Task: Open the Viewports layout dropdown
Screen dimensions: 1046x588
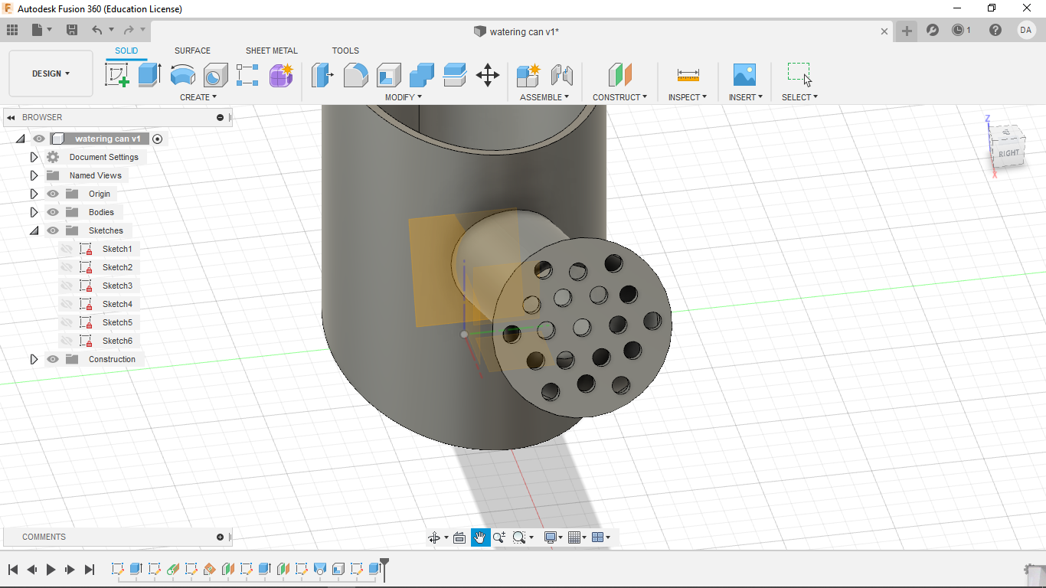Action: (602, 537)
